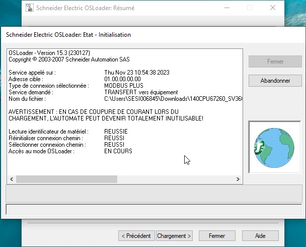This screenshot has height=247, width=306.
Task: Click 'Type de connexion sélectionnée :' label
Action: point(49,86)
